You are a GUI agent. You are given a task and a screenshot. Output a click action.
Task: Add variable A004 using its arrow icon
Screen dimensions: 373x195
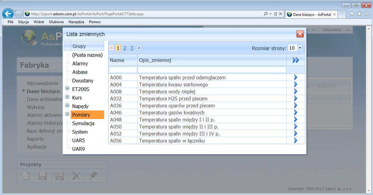click(x=295, y=85)
